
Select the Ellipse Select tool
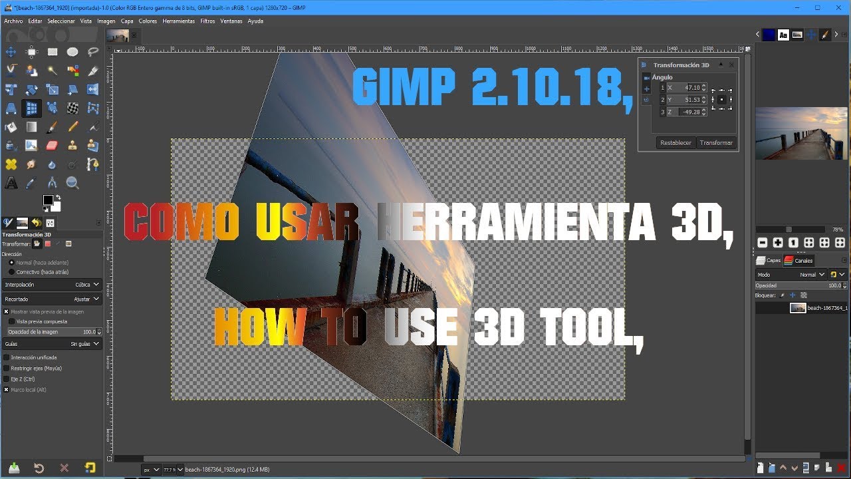pyautogui.click(x=72, y=52)
